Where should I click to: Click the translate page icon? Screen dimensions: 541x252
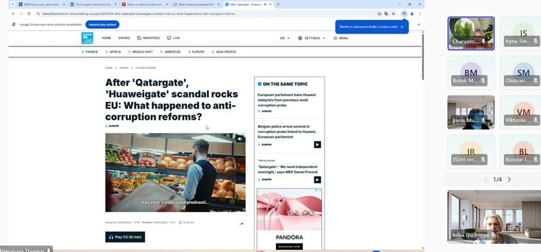386,14
